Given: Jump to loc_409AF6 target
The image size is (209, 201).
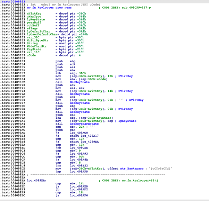Looking at the screenshot, I should [79, 195].
